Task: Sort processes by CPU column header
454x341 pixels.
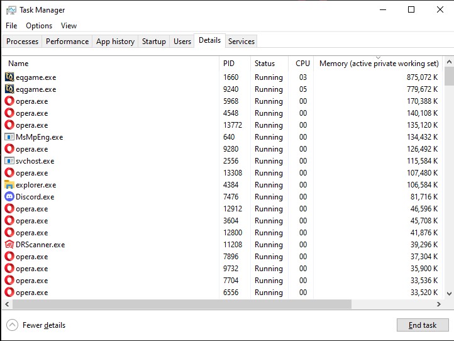Action: (302, 64)
